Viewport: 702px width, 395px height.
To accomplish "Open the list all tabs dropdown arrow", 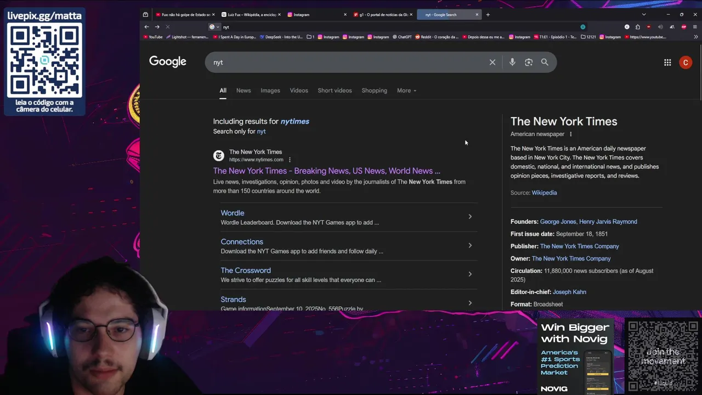I will click(644, 15).
